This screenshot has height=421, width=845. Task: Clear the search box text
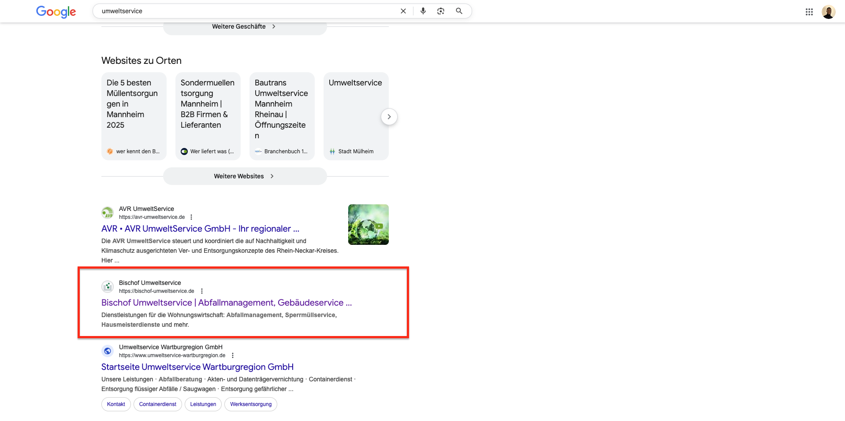coord(403,11)
